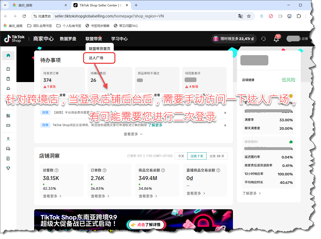321x239 pixels.
Task: Open the Home icon in the left sidebar
Action: coord(8,55)
